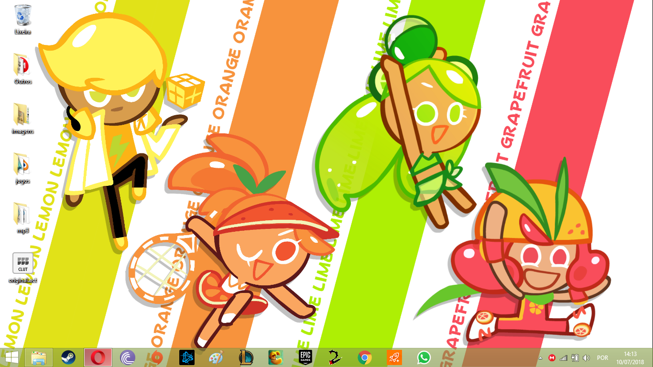Launch Steam from the taskbar
The width and height of the screenshot is (653, 367).
tap(68, 357)
